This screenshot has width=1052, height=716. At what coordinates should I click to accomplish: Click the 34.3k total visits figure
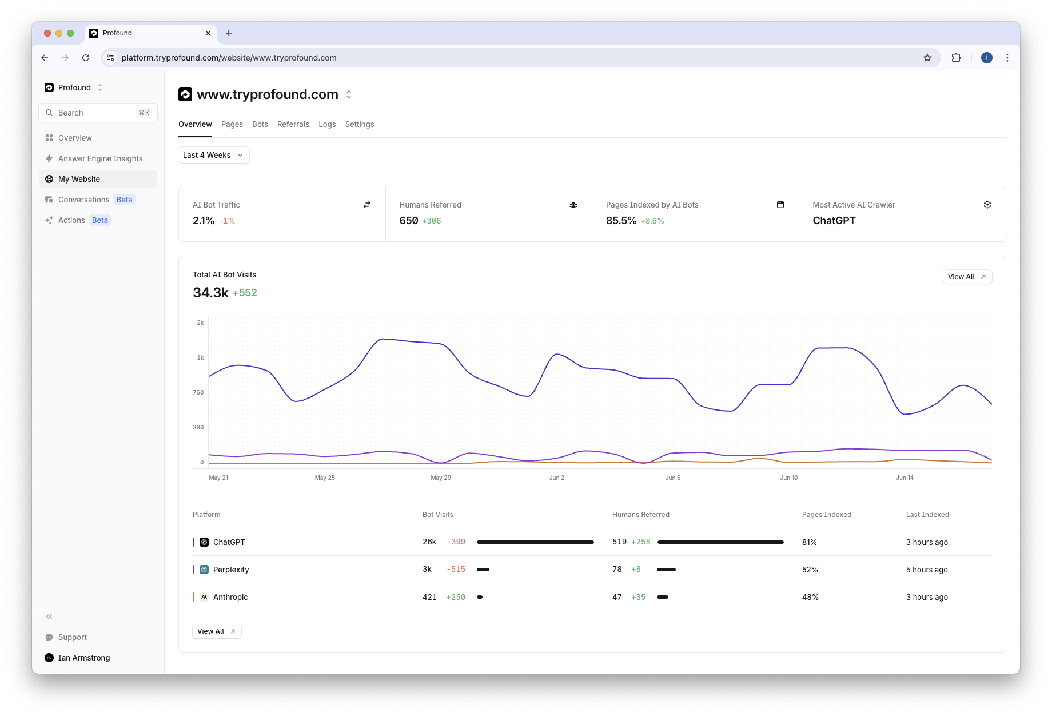[x=210, y=293]
